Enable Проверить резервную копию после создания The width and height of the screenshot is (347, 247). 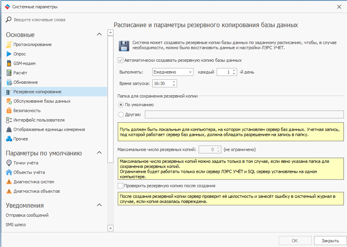[121, 186]
